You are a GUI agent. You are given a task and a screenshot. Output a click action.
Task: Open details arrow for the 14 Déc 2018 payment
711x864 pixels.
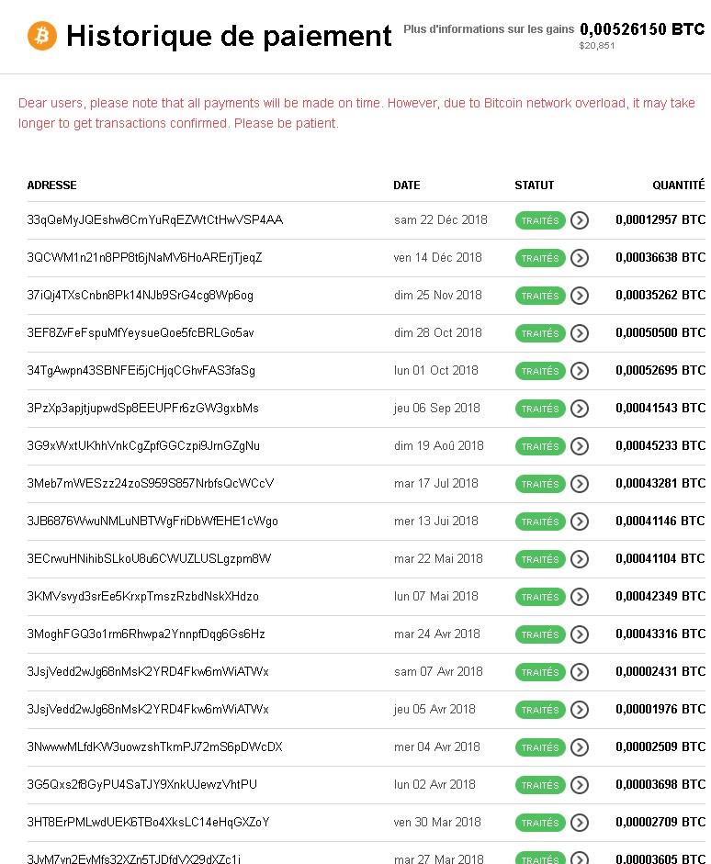pos(580,258)
